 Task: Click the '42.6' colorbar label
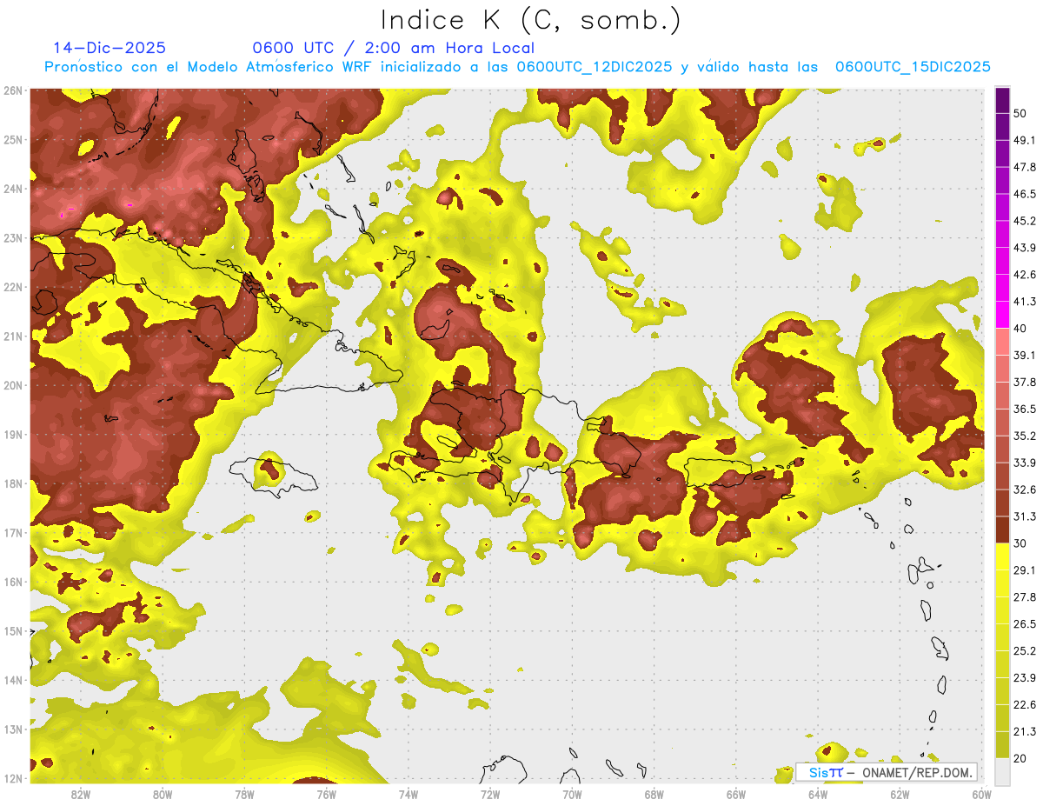click(x=1025, y=275)
